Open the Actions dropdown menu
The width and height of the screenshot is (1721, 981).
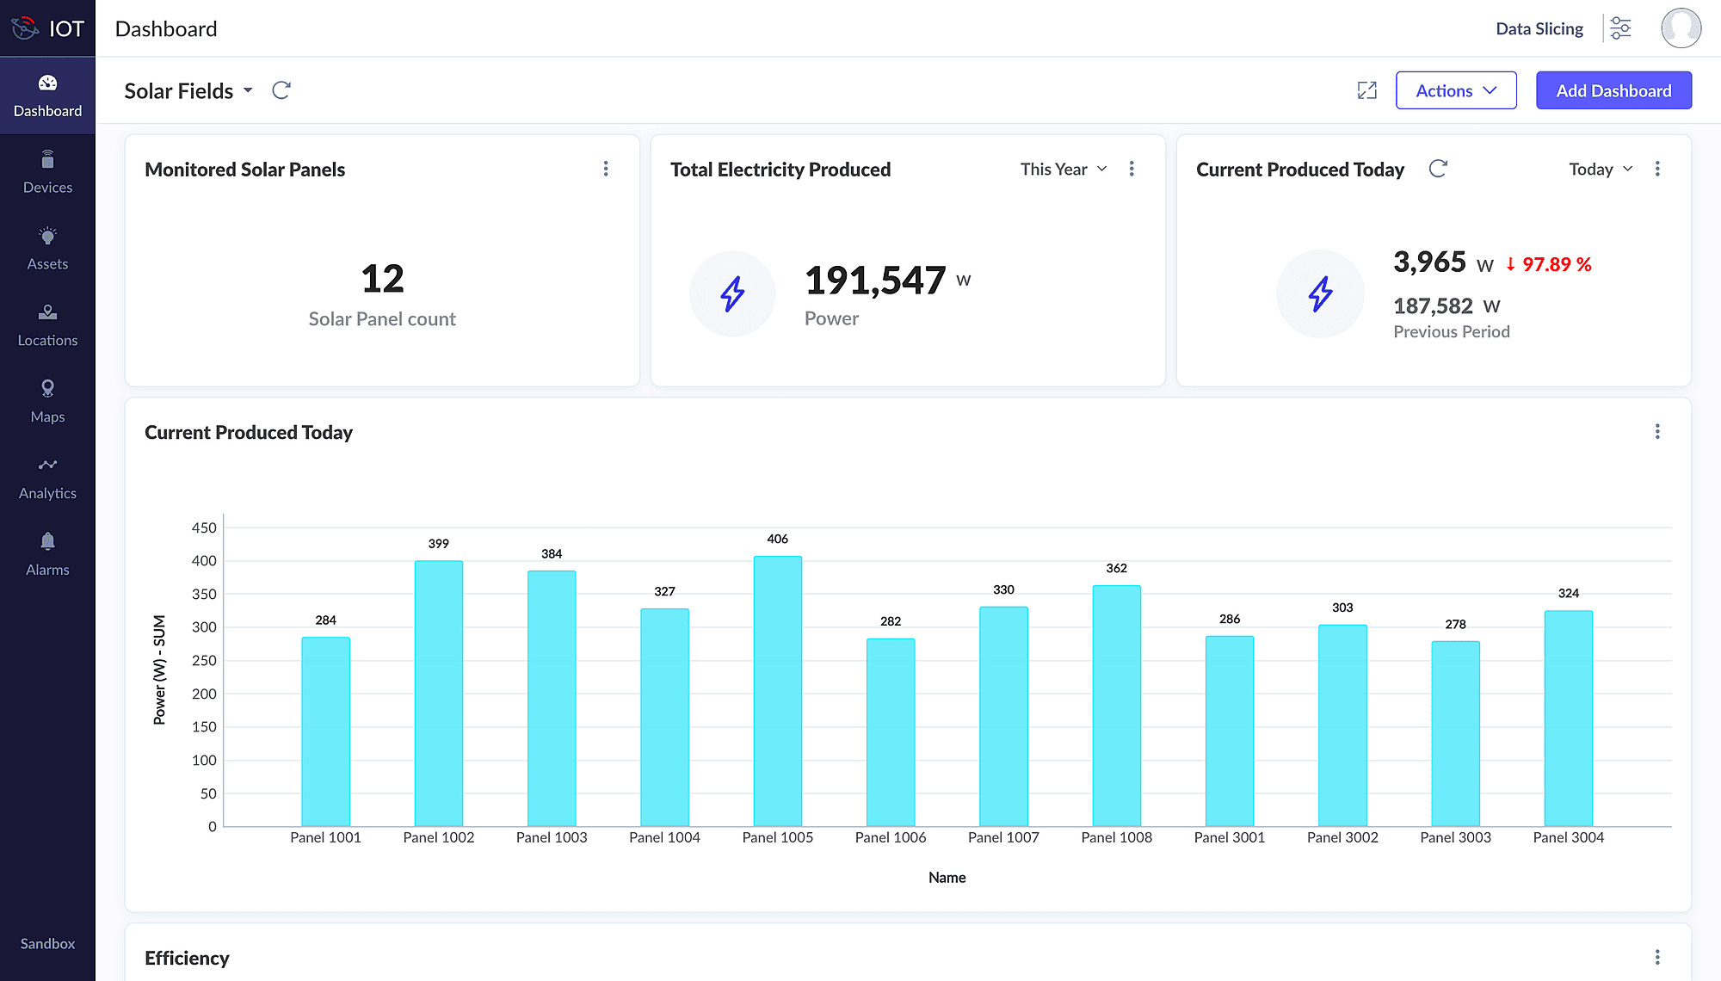click(1455, 90)
